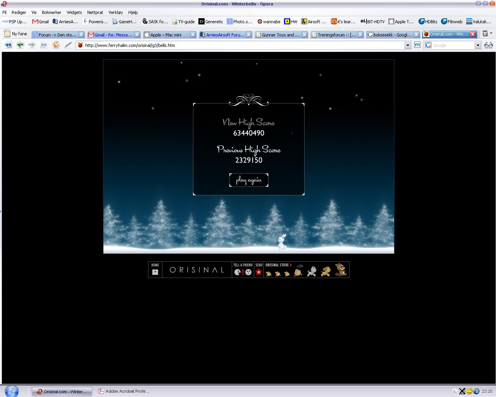Switch to the Treningsforum tab
The width and height of the screenshot is (496, 397).
pyautogui.click(x=337, y=35)
